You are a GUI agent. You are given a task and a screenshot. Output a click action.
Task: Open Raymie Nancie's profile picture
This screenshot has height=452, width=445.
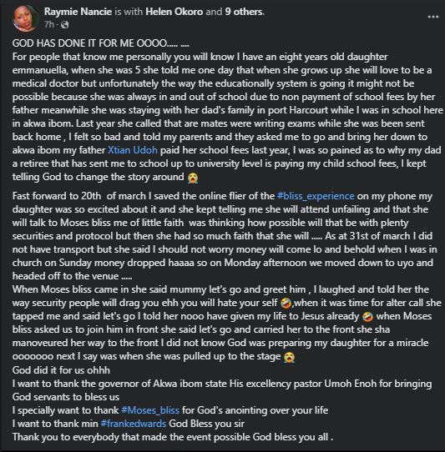coord(26,18)
